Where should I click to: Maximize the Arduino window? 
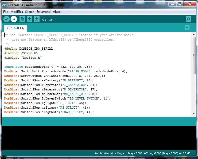pyautogui.click(x=180, y=4)
